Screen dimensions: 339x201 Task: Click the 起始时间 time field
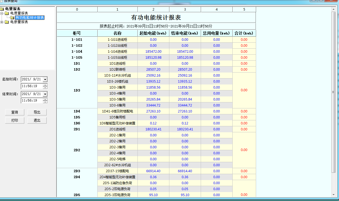coord(32,86)
